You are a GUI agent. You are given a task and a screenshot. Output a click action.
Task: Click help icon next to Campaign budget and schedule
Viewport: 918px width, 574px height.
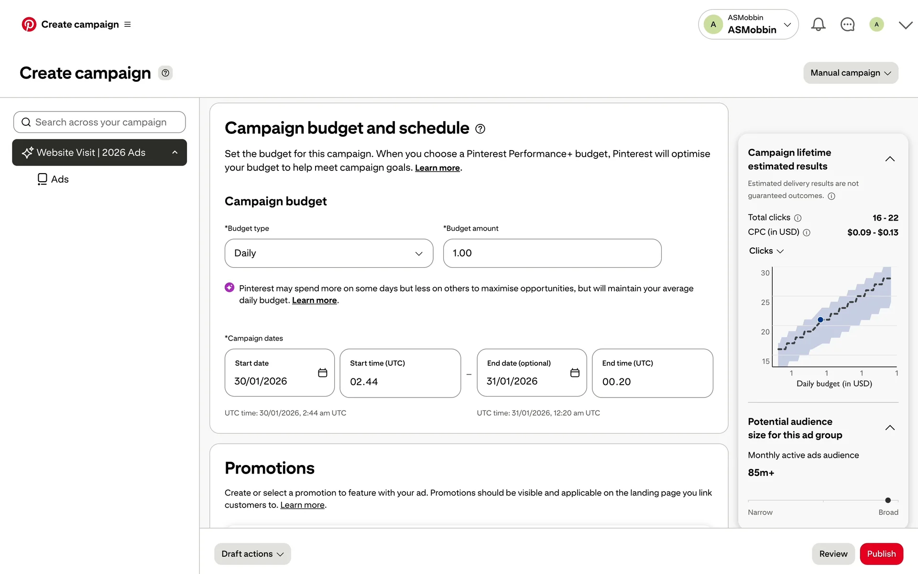[480, 129]
